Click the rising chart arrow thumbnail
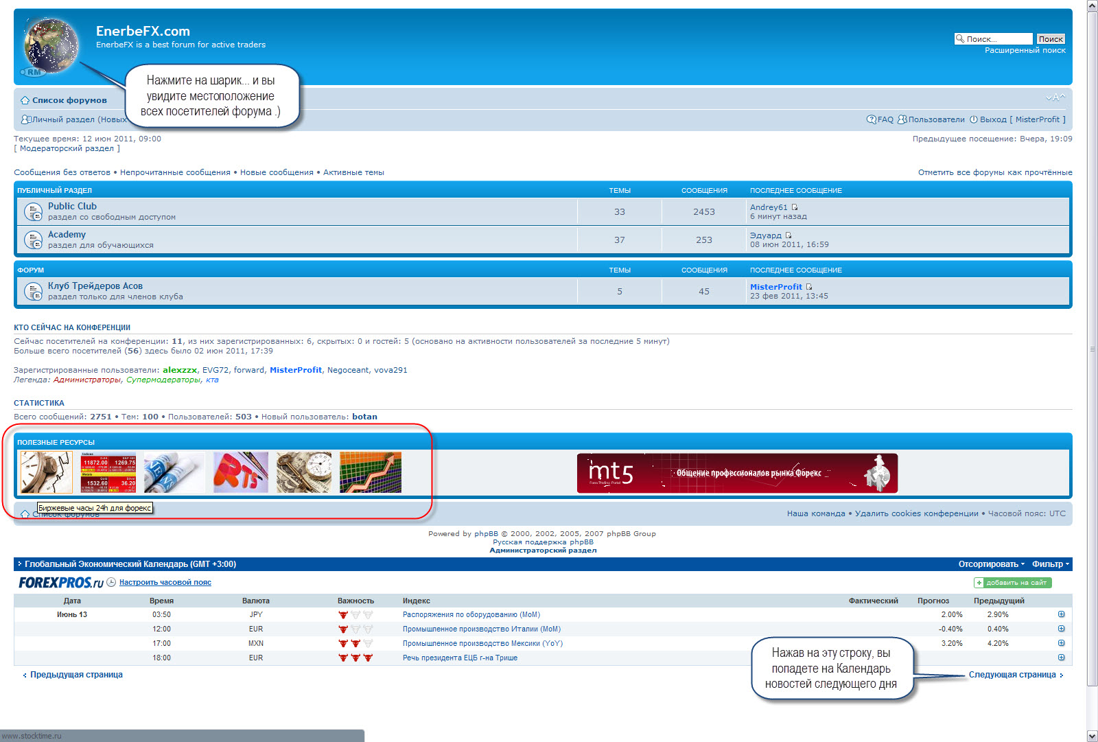The height and width of the screenshot is (742, 1098). point(371,472)
